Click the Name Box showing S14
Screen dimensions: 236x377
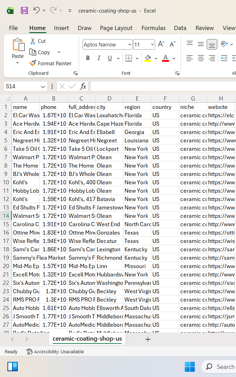pos(25,86)
